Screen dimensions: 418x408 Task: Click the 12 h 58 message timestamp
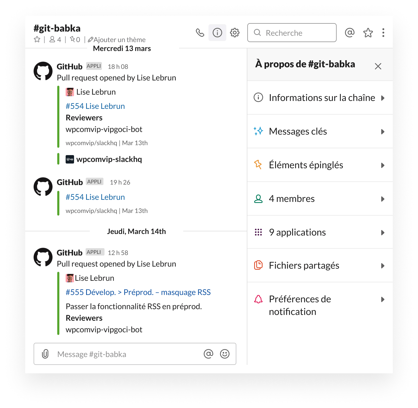[x=118, y=253]
